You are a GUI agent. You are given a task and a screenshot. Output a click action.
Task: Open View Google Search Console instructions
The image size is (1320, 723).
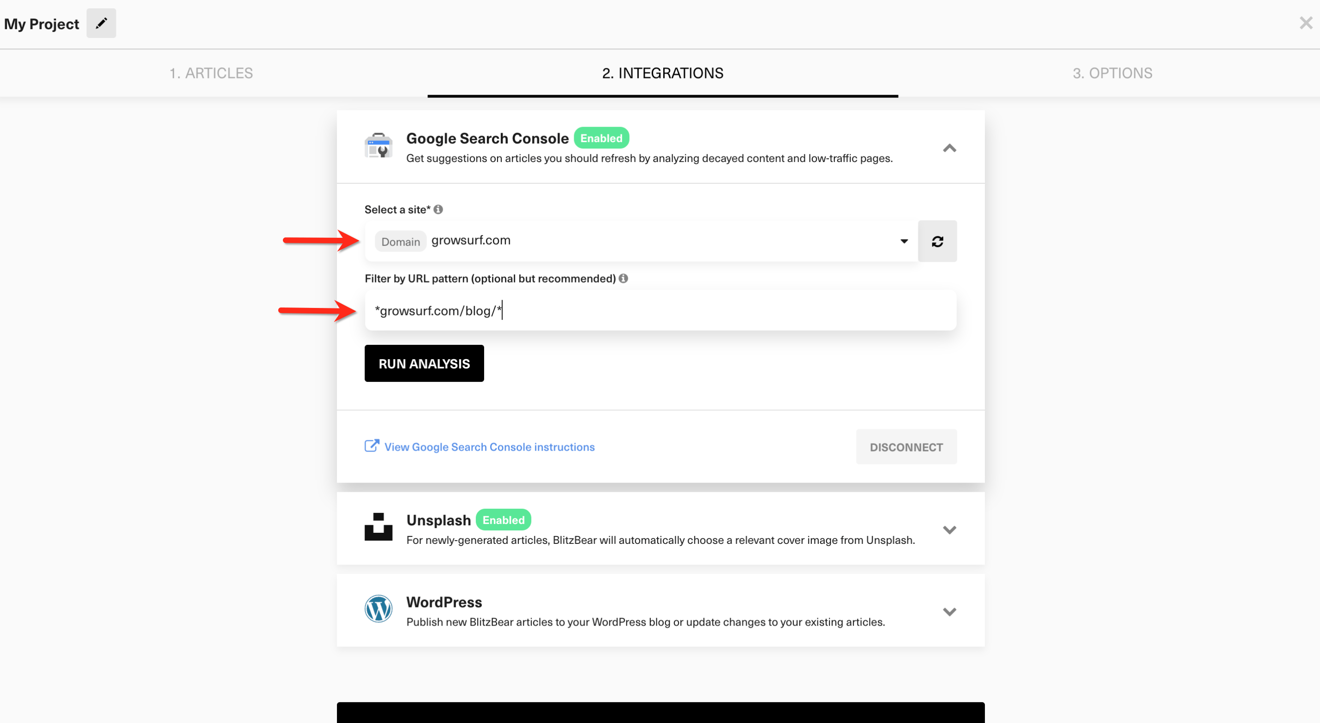click(x=489, y=446)
